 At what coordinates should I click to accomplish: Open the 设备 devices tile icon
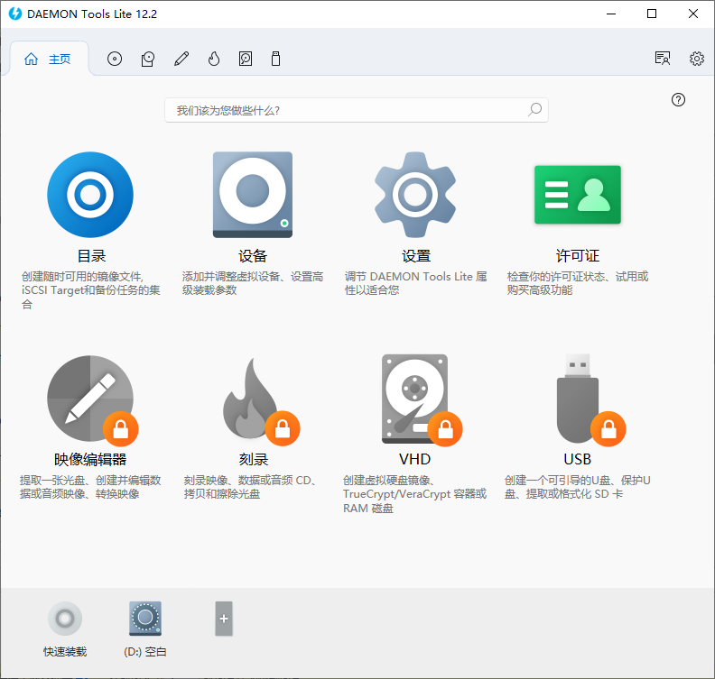[253, 195]
